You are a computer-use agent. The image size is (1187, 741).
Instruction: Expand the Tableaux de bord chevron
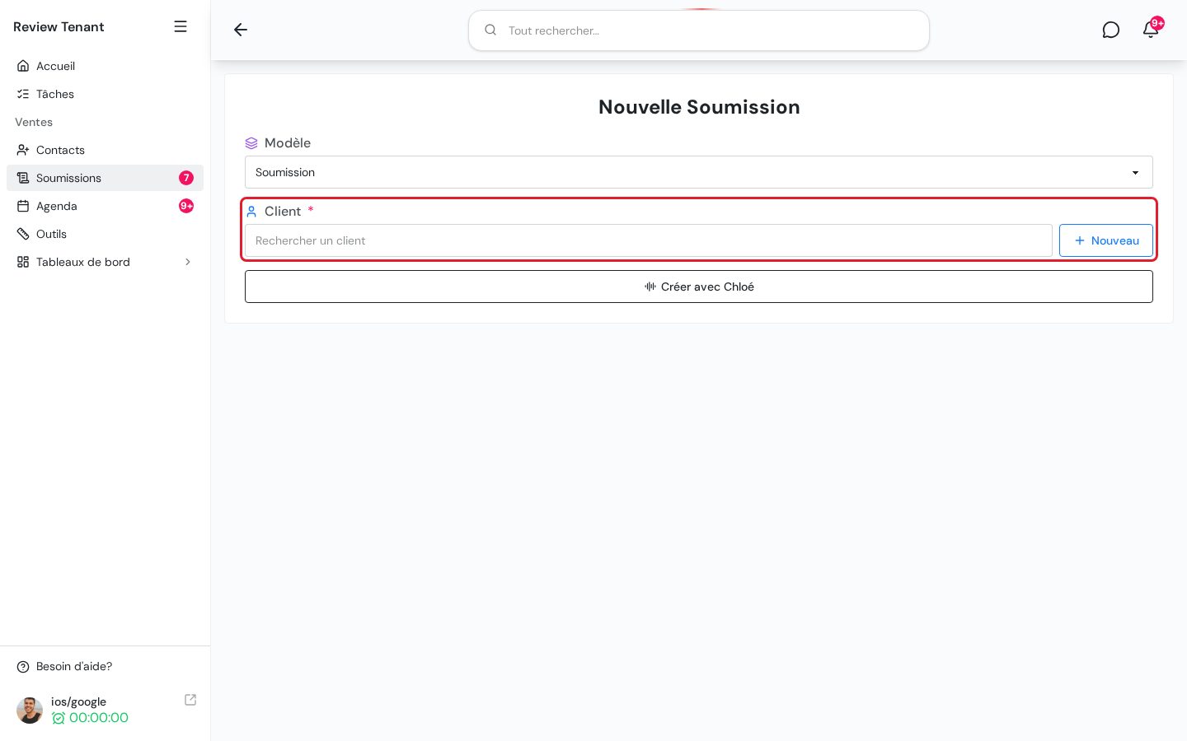188,262
